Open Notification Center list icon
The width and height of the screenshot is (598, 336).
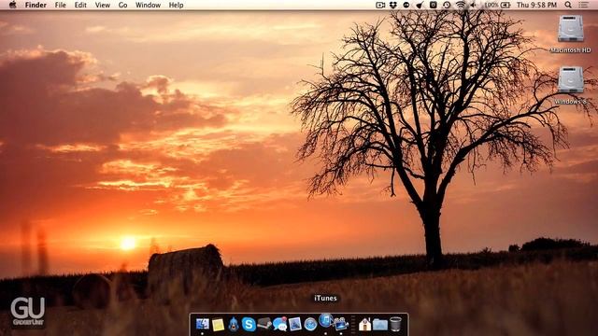[x=583, y=5]
